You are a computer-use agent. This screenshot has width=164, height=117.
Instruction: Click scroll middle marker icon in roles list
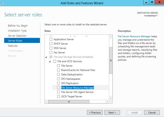[x=111, y=60]
